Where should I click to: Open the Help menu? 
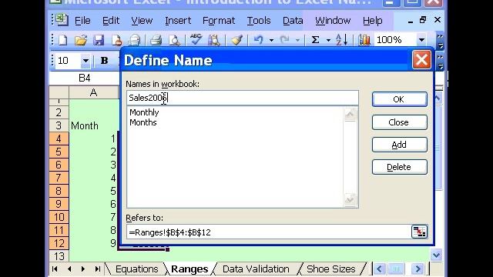(373, 21)
